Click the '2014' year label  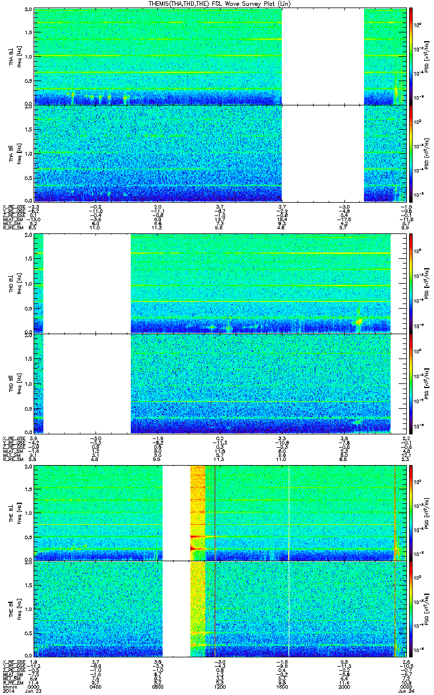click(x=8, y=691)
